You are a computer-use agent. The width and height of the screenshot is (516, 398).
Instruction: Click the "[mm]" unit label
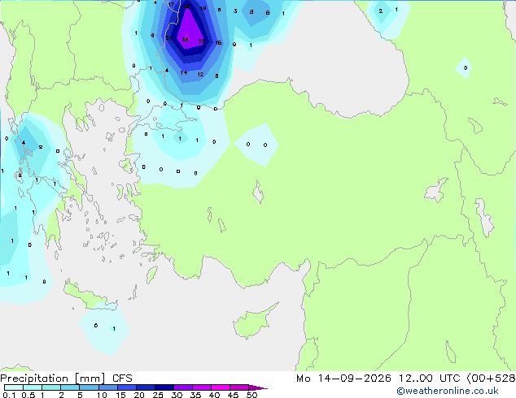click(90, 379)
